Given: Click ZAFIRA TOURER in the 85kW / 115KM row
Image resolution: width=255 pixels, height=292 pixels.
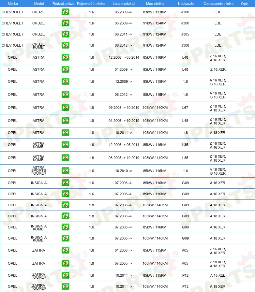Looking at the screenshot, I should [x=38, y=276].
